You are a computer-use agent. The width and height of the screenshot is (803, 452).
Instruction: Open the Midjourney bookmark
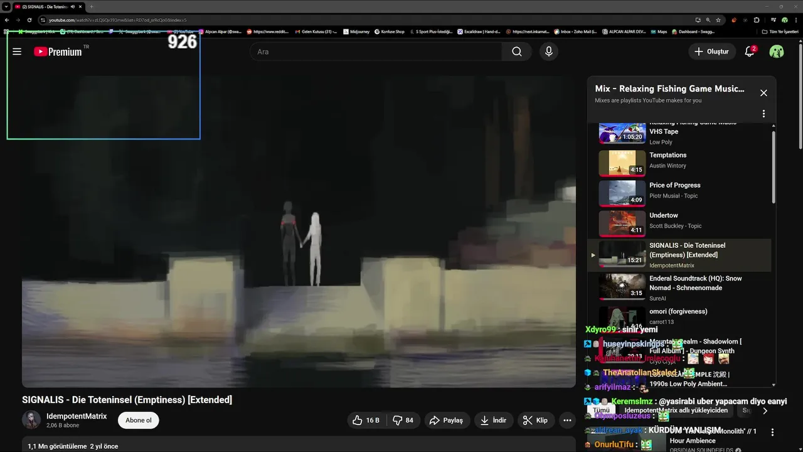pos(356,31)
